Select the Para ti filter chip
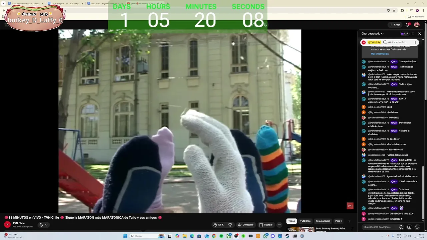 (339, 221)
